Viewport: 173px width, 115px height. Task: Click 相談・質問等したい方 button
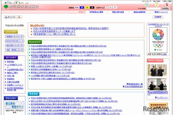click(15, 50)
